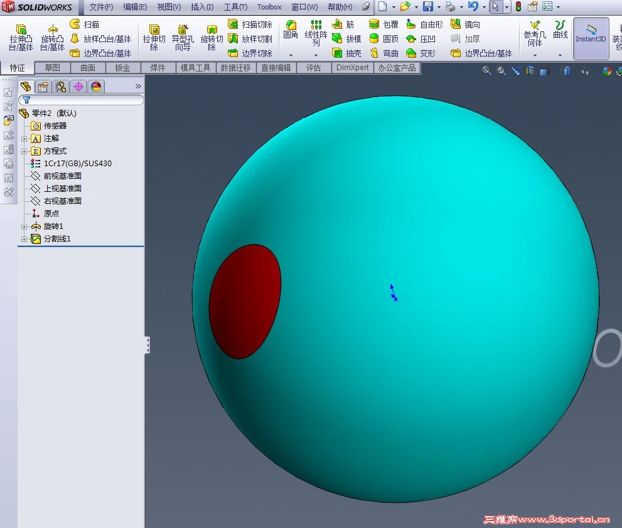Switch to the 草图 sketch tab
The image size is (622, 528).
(x=52, y=68)
